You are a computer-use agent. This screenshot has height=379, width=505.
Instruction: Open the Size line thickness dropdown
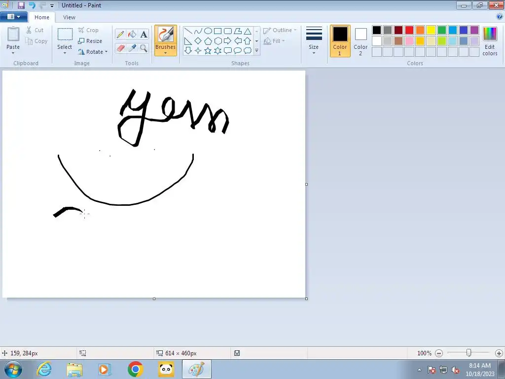314,41
